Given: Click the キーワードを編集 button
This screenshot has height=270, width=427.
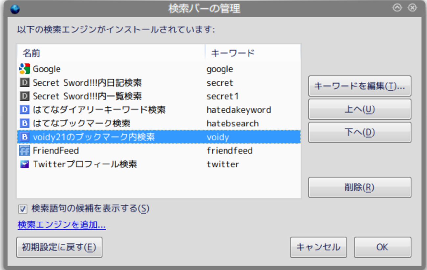Looking at the screenshot, I should (x=360, y=86).
